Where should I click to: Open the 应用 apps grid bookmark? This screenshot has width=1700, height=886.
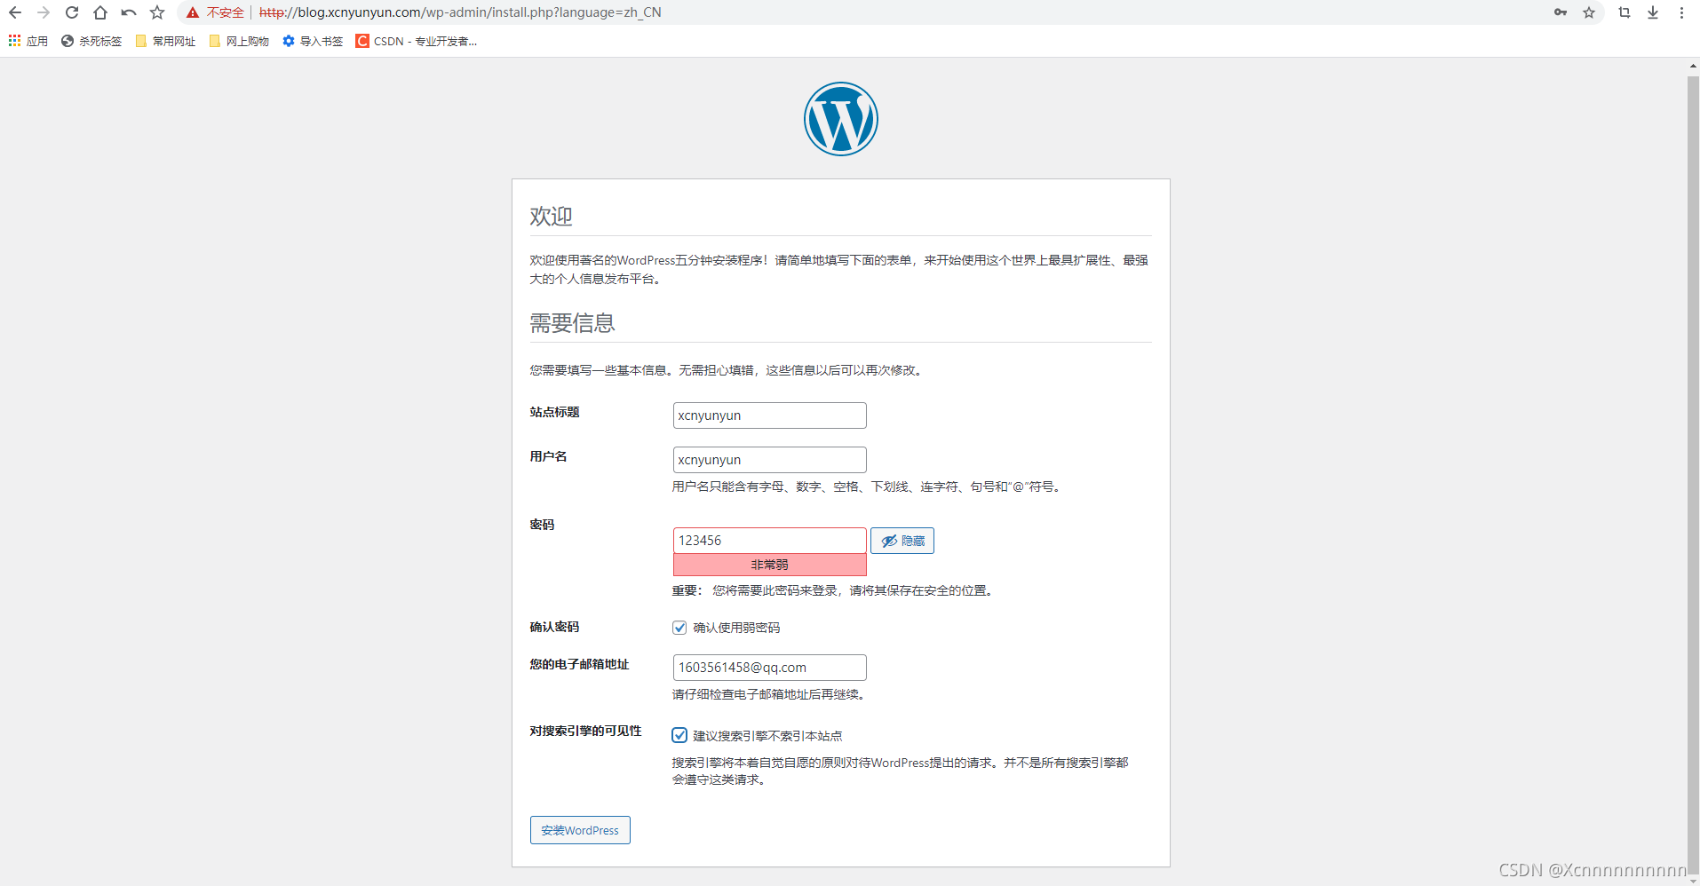(x=28, y=41)
